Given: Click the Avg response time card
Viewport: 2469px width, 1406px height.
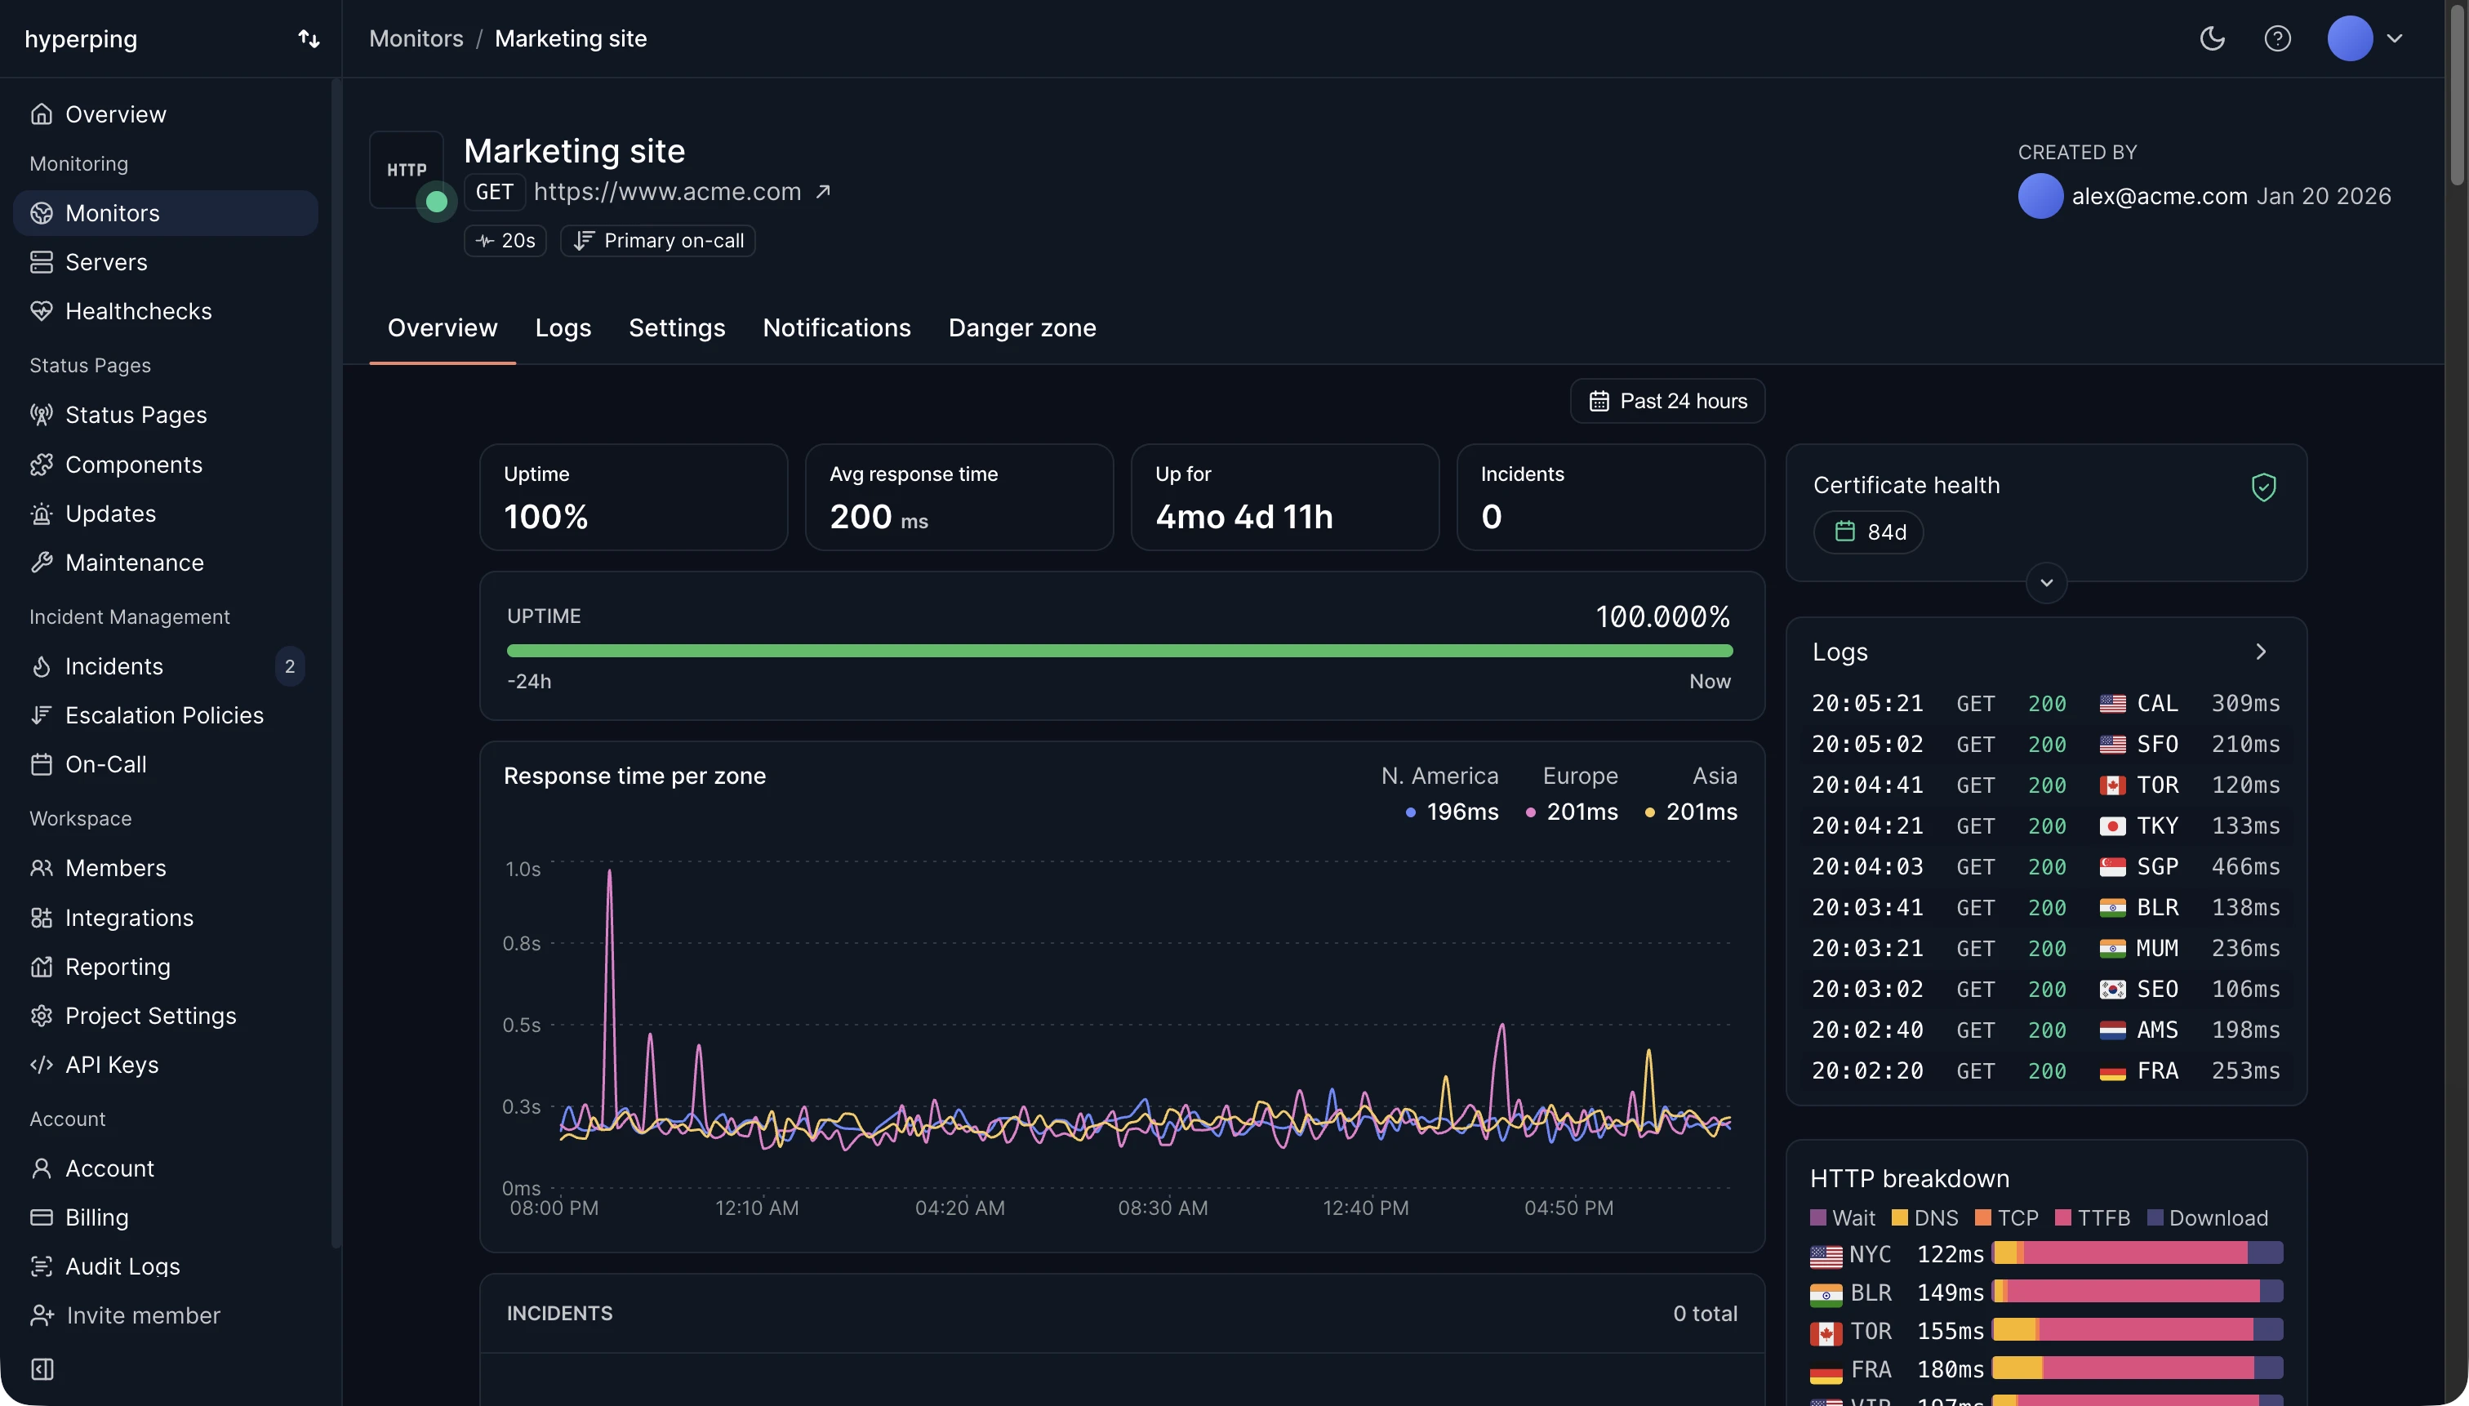Looking at the screenshot, I should [959, 497].
